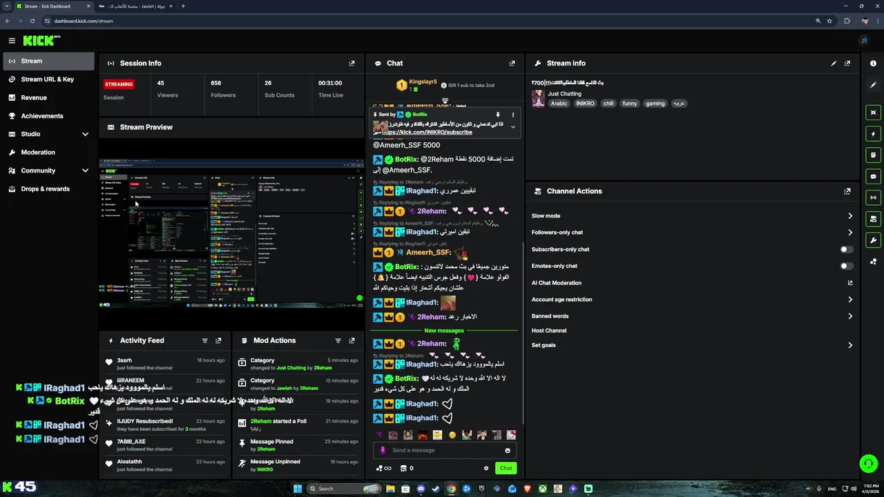
Task: Collapse the pinned message with its chevron
Action: 512,127
